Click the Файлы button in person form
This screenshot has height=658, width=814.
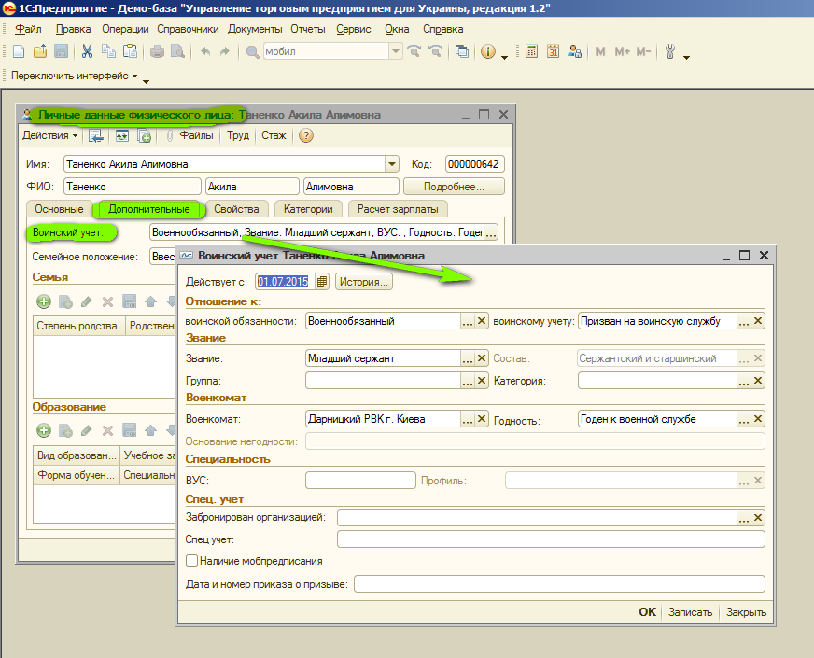(190, 135)
